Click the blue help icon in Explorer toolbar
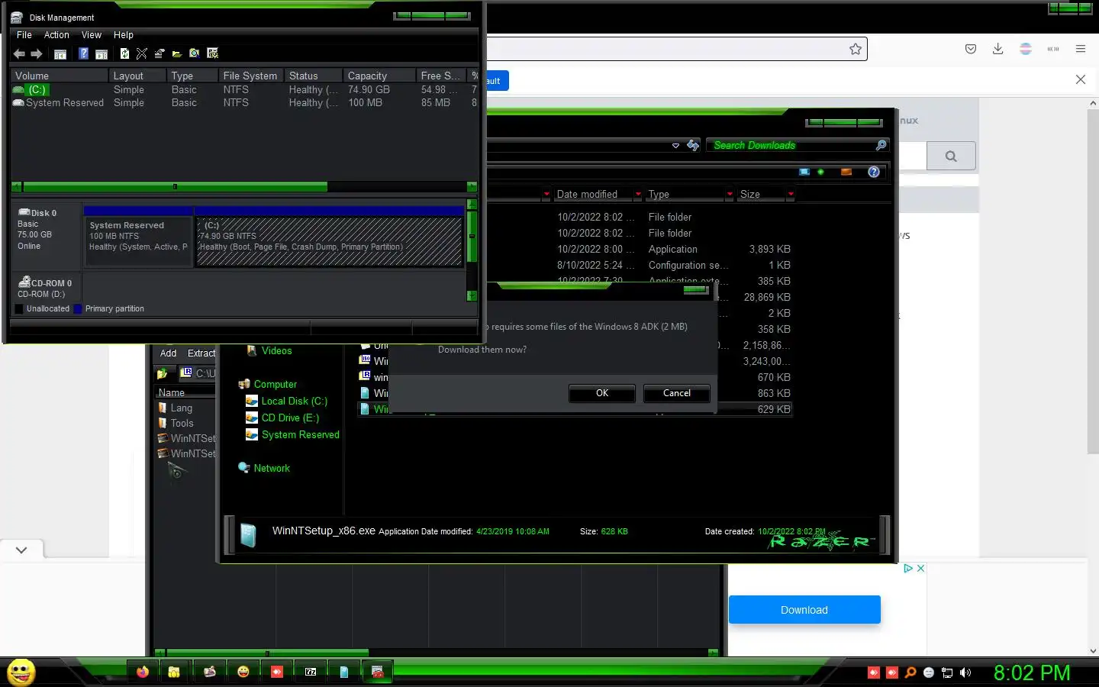This screenshot has width=1099, height=687. 874,172
